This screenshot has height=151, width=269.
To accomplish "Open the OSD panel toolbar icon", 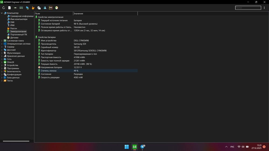I will pyautogui.click(x=51, y=8).
